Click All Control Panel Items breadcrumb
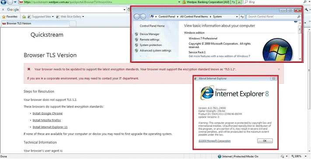This screenshot has width=311, height=159. click(194, 17)
